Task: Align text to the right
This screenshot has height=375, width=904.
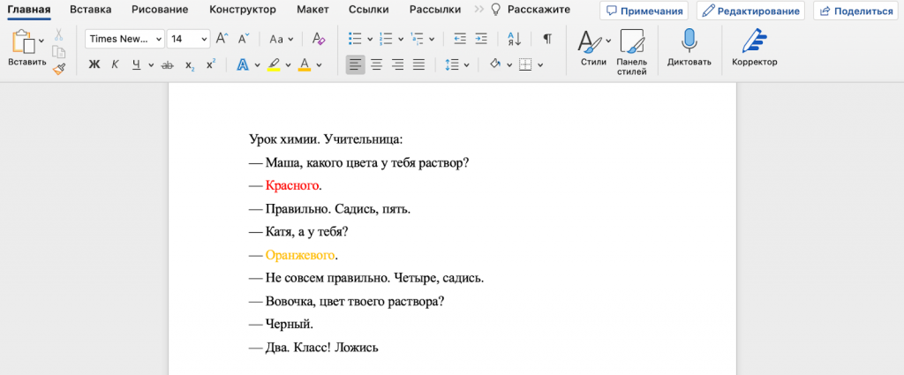Action: [x=397, y=65]
